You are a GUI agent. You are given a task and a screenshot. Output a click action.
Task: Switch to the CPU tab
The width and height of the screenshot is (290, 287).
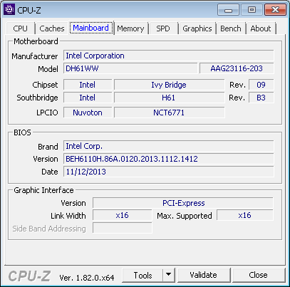point(21,28)
